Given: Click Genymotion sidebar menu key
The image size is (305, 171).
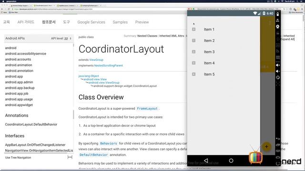Looking at the screenshot, I should (x=278, y=151).
